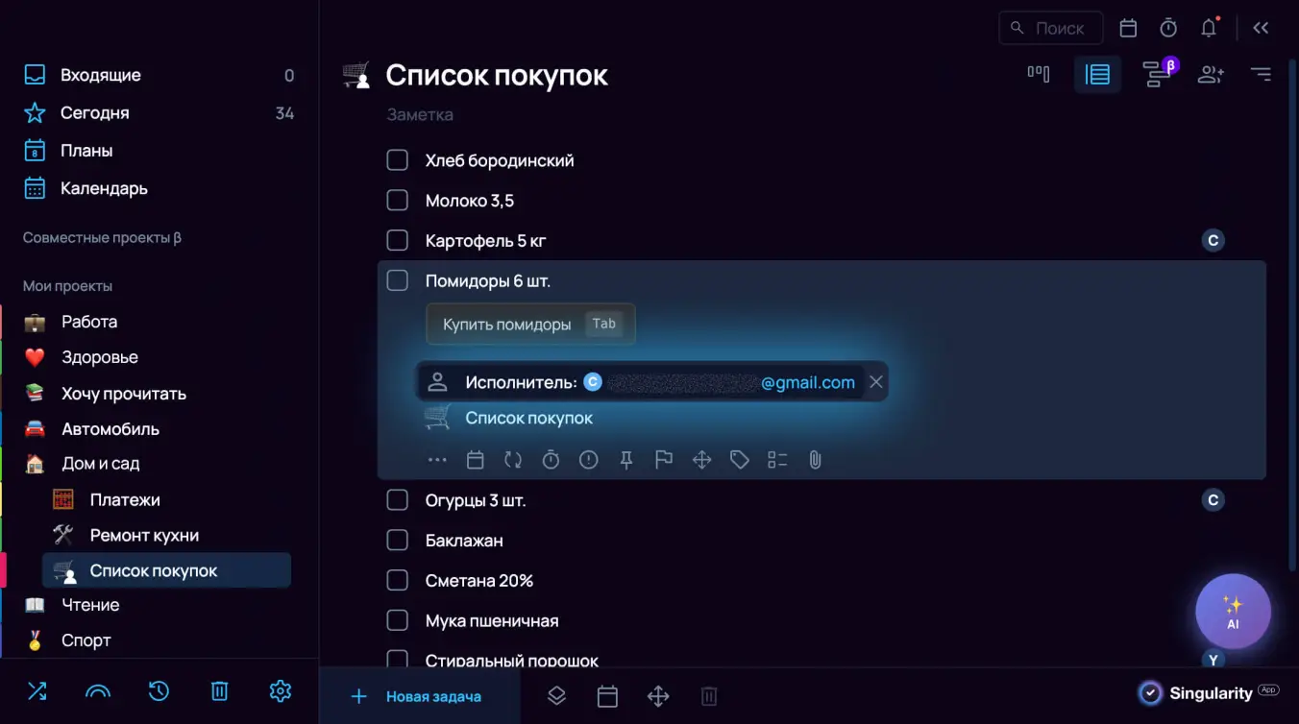This screenshot has height=724, width=1299.
Task: Check off Стиральный порошок
Action: click(x=397, y=660)
